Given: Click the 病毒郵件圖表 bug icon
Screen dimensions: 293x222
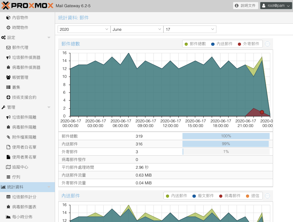Looking at the screenshot, I should [8, 207].
